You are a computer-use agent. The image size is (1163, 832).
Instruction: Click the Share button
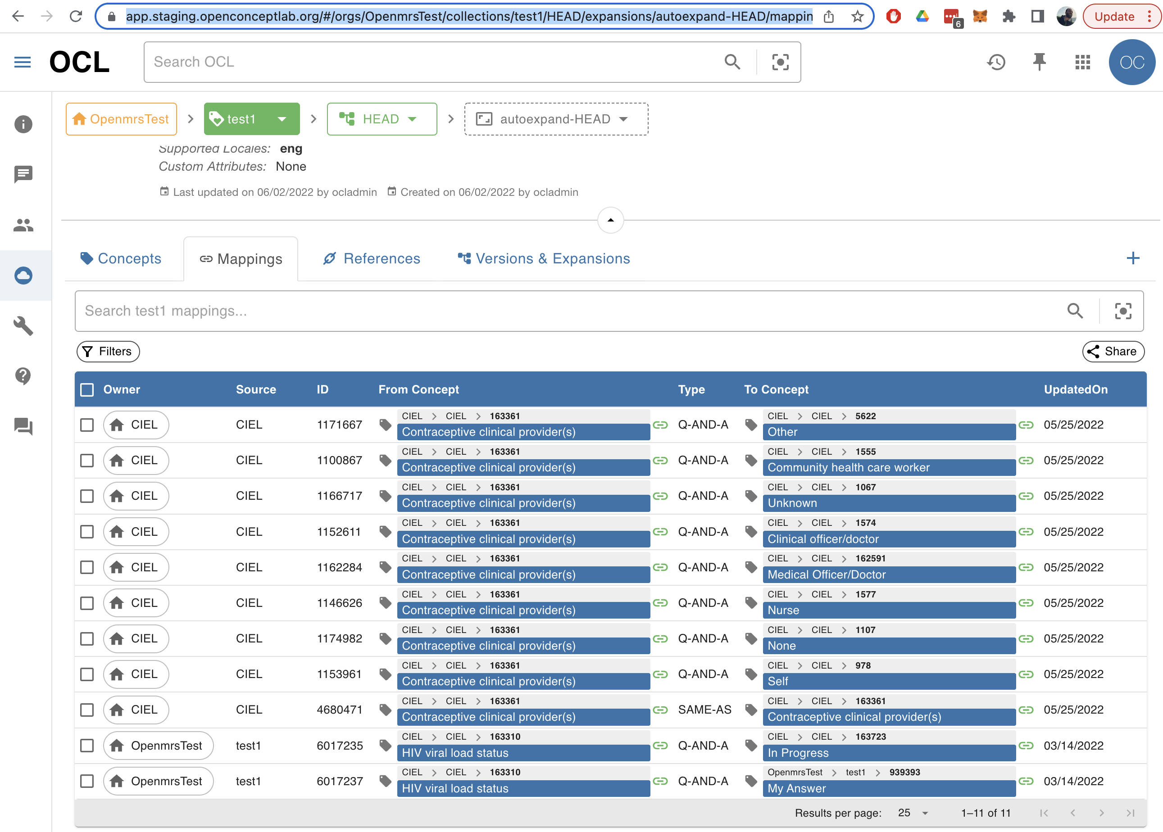(1113, 352)
